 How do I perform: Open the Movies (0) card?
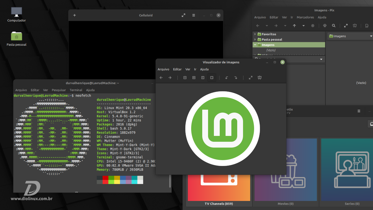pyautogui.click(x=286, y=172)
